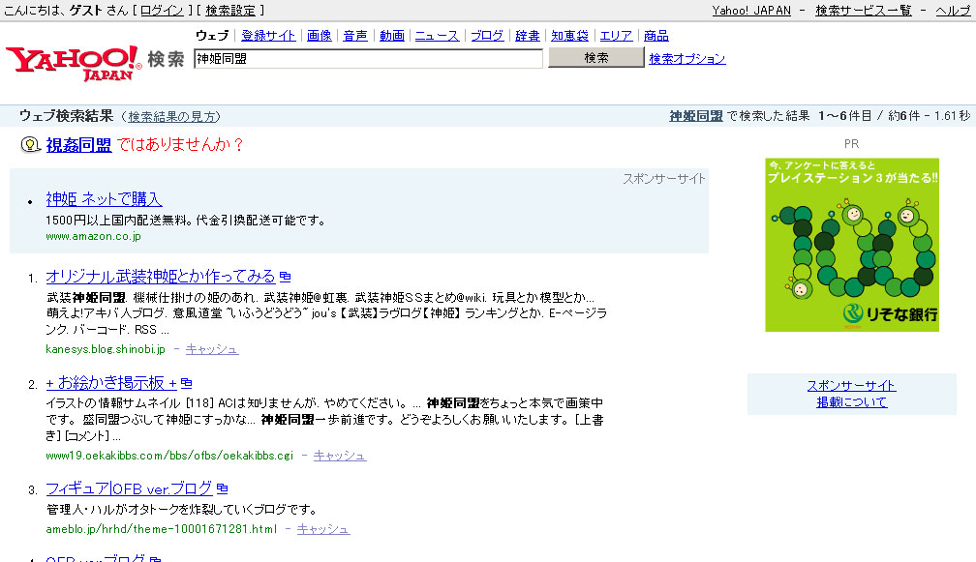Open cache for ameblo.jp result
This screenshot has width=976, height=562.
click(323, 529)
